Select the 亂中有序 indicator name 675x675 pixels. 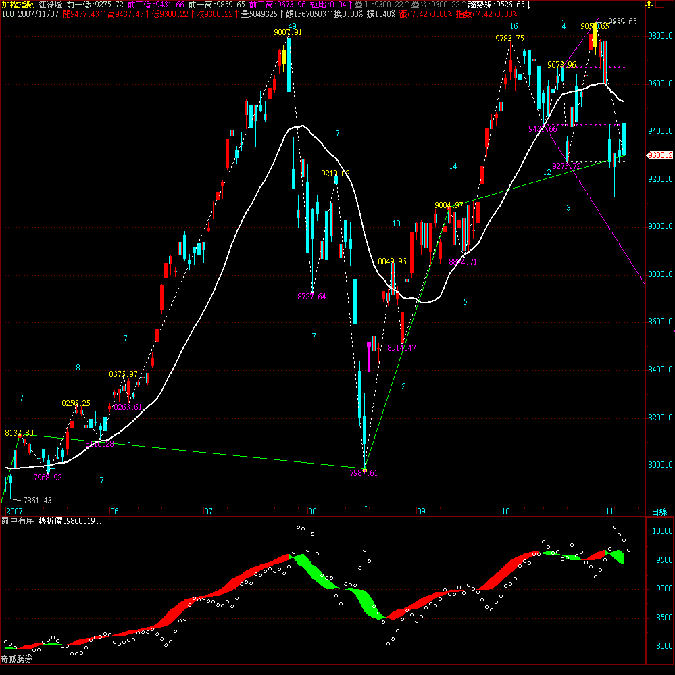[18, 521]
